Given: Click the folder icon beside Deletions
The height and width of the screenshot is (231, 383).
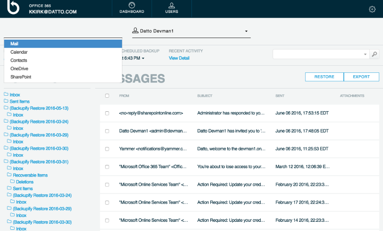Looking at the screenshot, I should pyautogui.click(x=12, y=181).
